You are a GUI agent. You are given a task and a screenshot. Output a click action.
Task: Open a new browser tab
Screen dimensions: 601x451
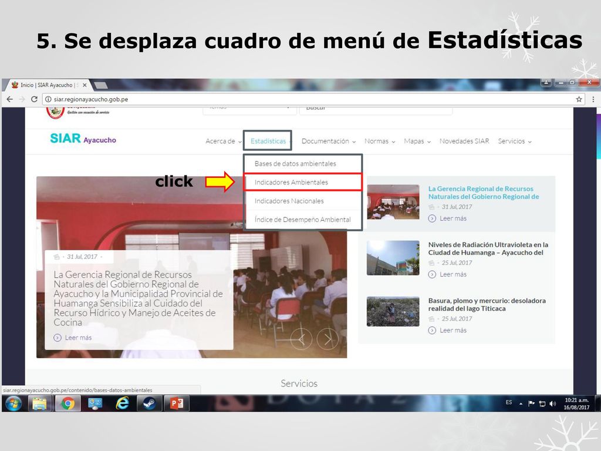click(101, 85)
